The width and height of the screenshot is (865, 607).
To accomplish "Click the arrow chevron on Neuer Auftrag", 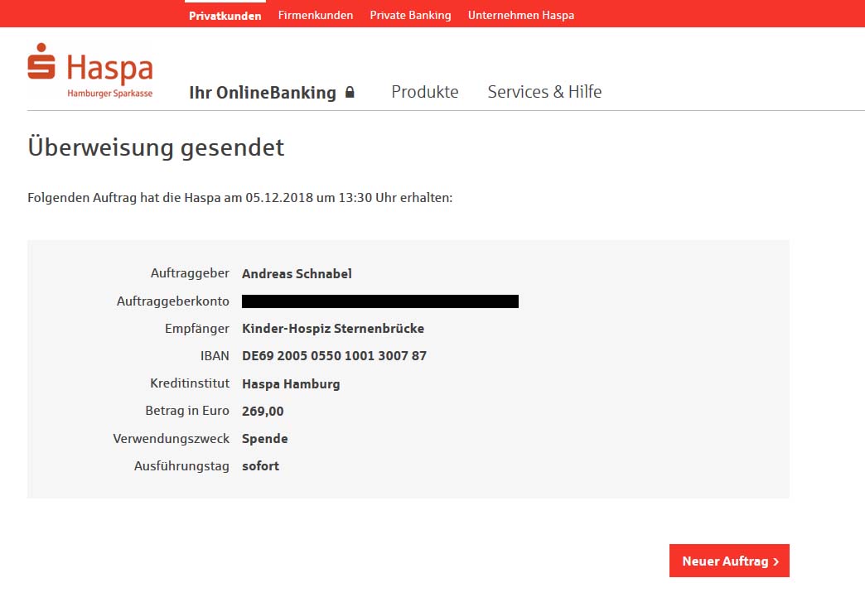I will [x=776, y=561].
